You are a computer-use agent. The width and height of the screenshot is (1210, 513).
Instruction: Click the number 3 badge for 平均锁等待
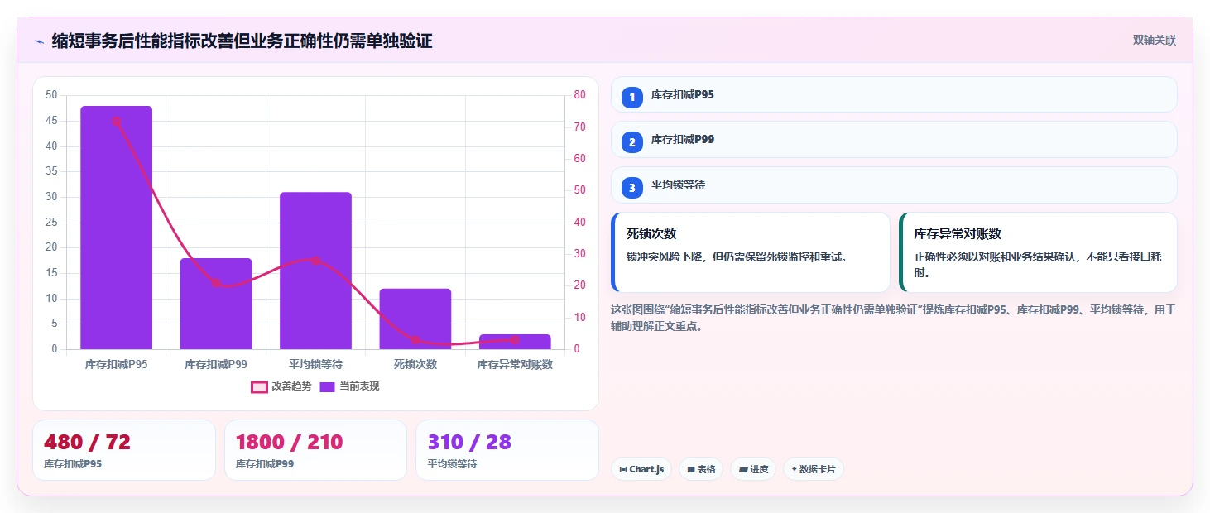point(632,188)
